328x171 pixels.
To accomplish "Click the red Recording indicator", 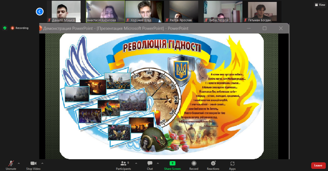I will point(19,28).
